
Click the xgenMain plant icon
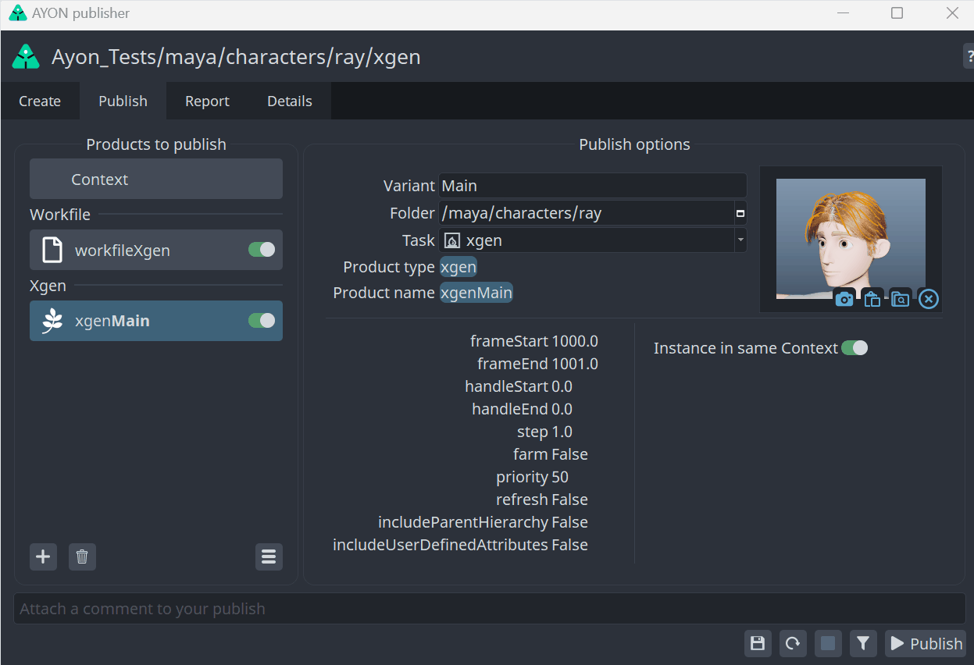(52, 321)
